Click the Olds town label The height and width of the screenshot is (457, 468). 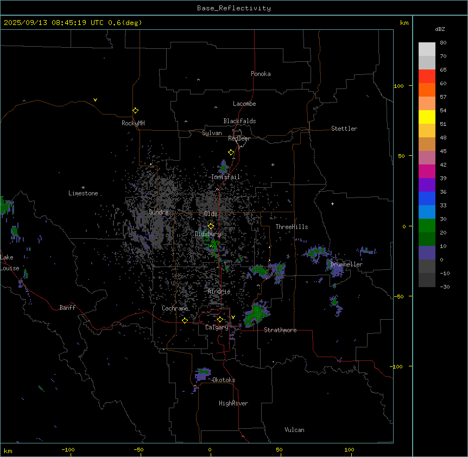tap(211, 214)
